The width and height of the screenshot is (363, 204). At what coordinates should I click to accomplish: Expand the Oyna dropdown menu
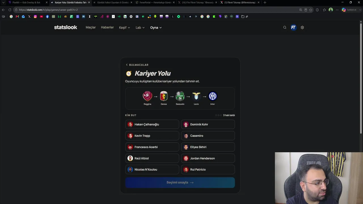coord(156,27)
